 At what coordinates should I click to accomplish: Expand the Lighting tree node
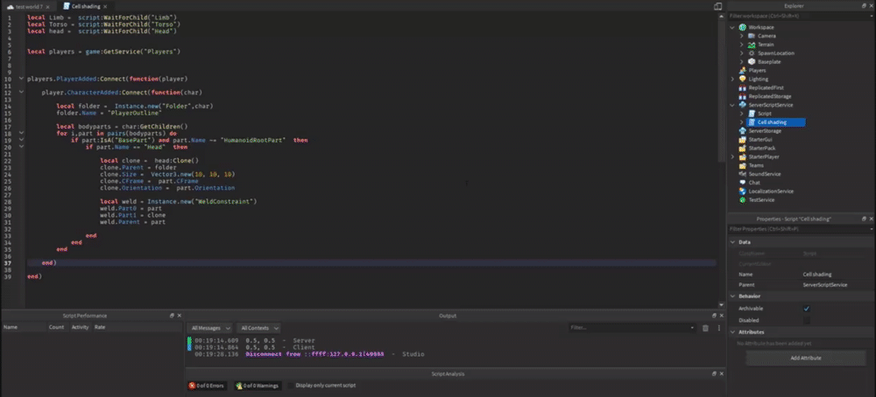(733, 80)
